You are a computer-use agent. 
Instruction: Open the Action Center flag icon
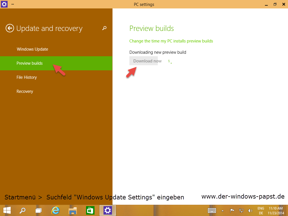pos(232,210)
